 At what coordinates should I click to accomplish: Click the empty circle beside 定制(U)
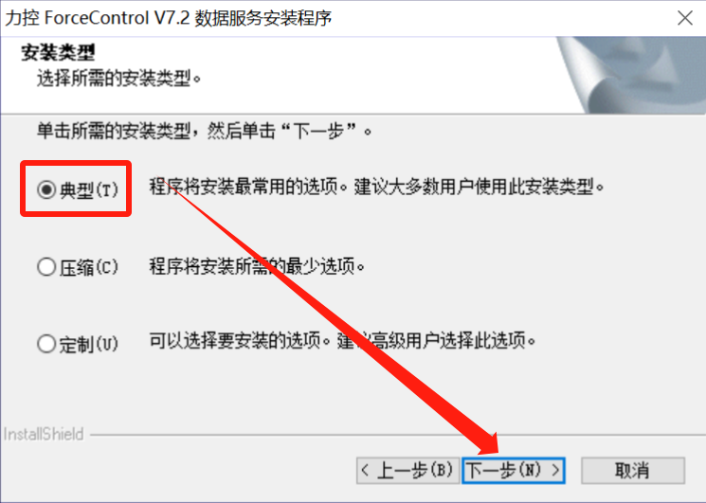click(x=46, y=344)
